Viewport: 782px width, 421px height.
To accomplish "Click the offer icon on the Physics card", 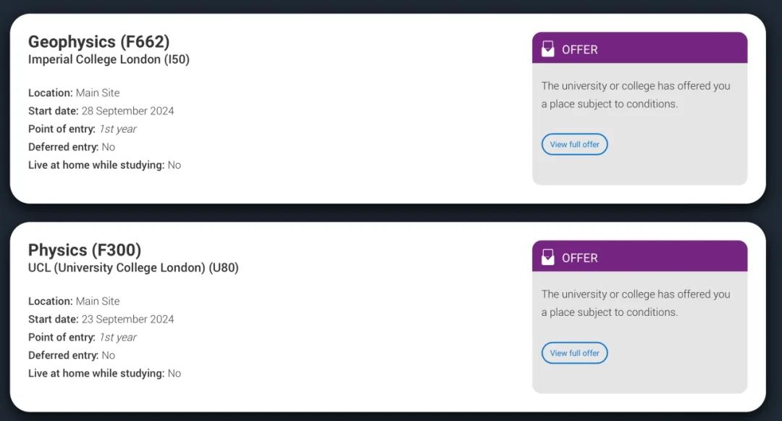I will [548, 257].
